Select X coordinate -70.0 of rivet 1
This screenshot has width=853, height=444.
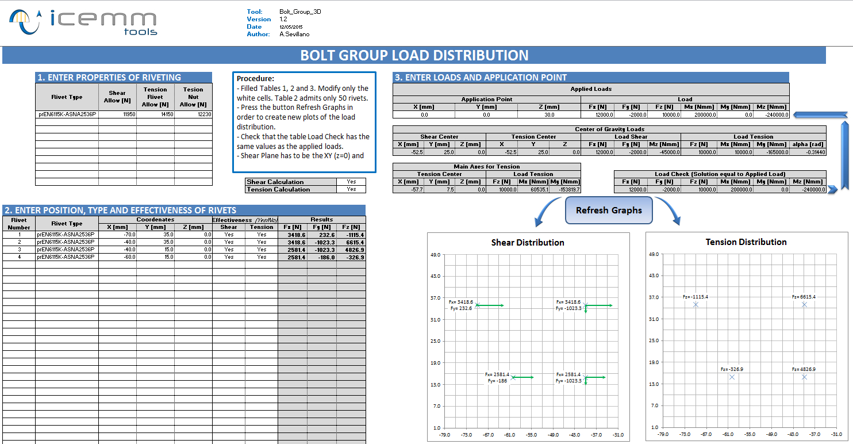click(x=117, y=235)
